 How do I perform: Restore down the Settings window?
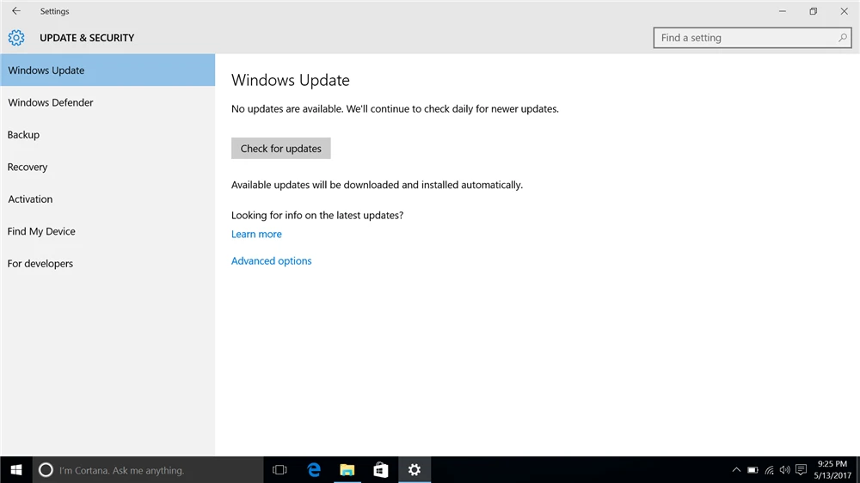(x=814, y=11)
